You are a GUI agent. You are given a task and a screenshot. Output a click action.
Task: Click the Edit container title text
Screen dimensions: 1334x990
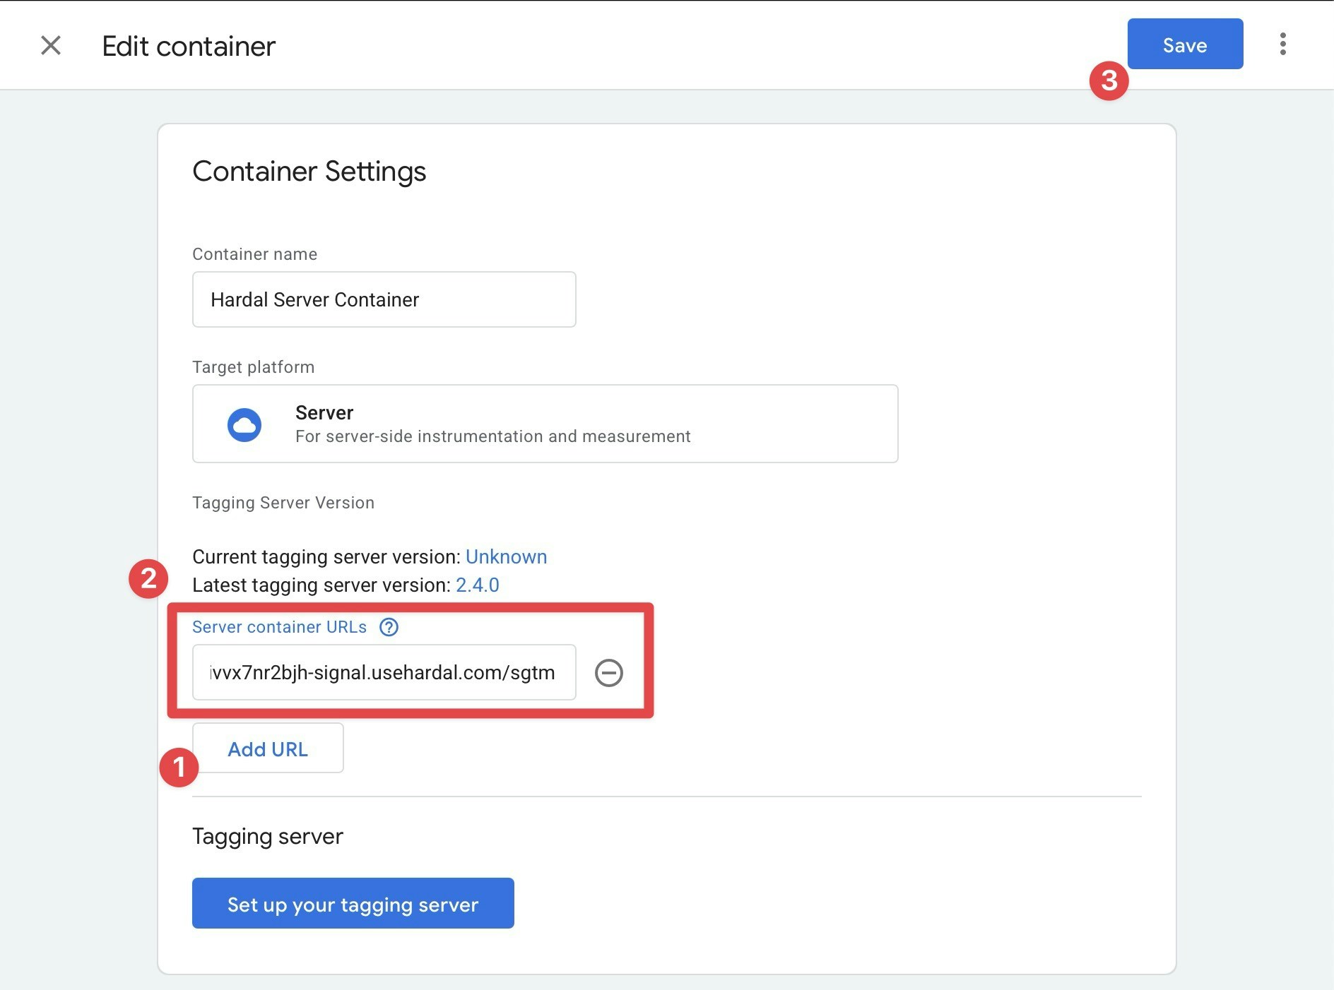point(188,45)
